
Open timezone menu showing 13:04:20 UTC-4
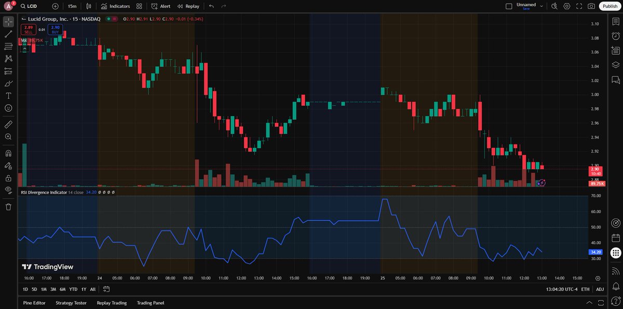coord(561,289)
